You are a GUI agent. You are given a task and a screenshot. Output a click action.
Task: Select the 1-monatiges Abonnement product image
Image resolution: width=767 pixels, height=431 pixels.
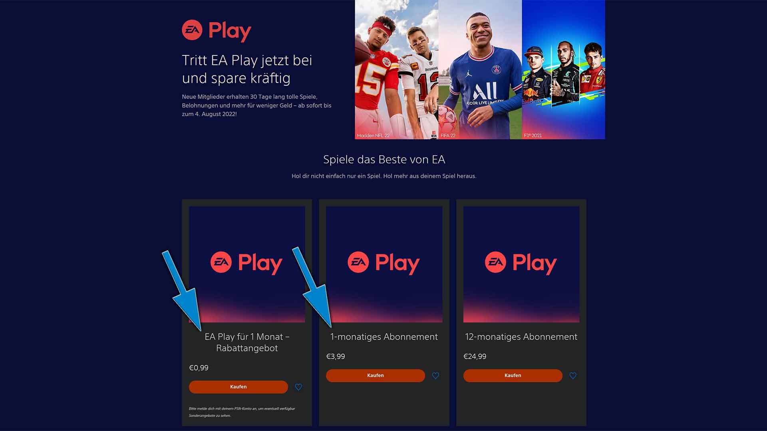pyautogui.click(x=384, y=264)
